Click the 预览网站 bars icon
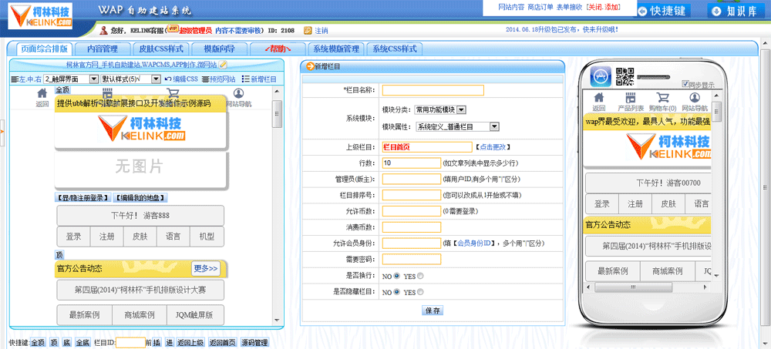 click(x=205, y=79)
